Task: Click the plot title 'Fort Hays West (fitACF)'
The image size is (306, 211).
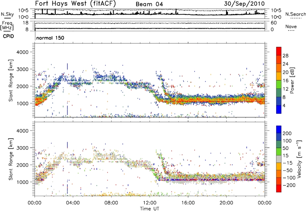Action: tap(75, 3)
